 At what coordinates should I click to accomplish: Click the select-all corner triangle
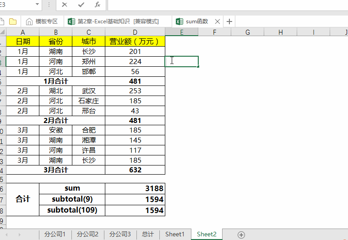[x=3, y=32]
